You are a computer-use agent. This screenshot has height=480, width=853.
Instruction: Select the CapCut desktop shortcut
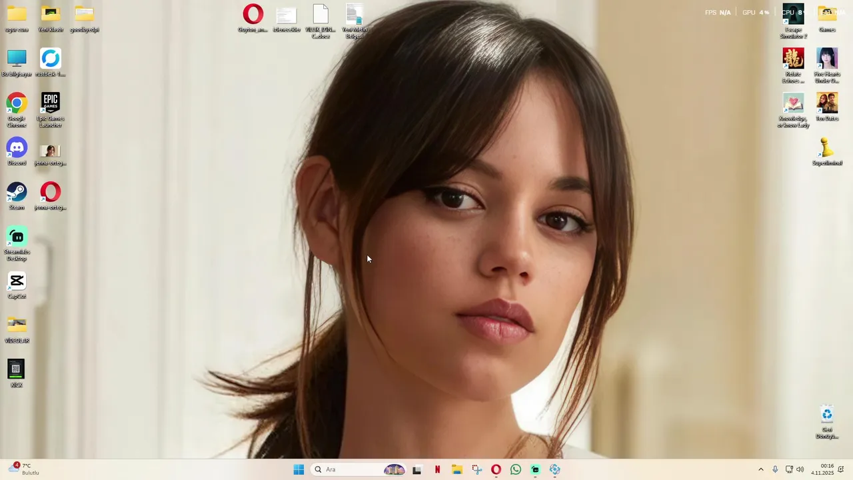17,285
